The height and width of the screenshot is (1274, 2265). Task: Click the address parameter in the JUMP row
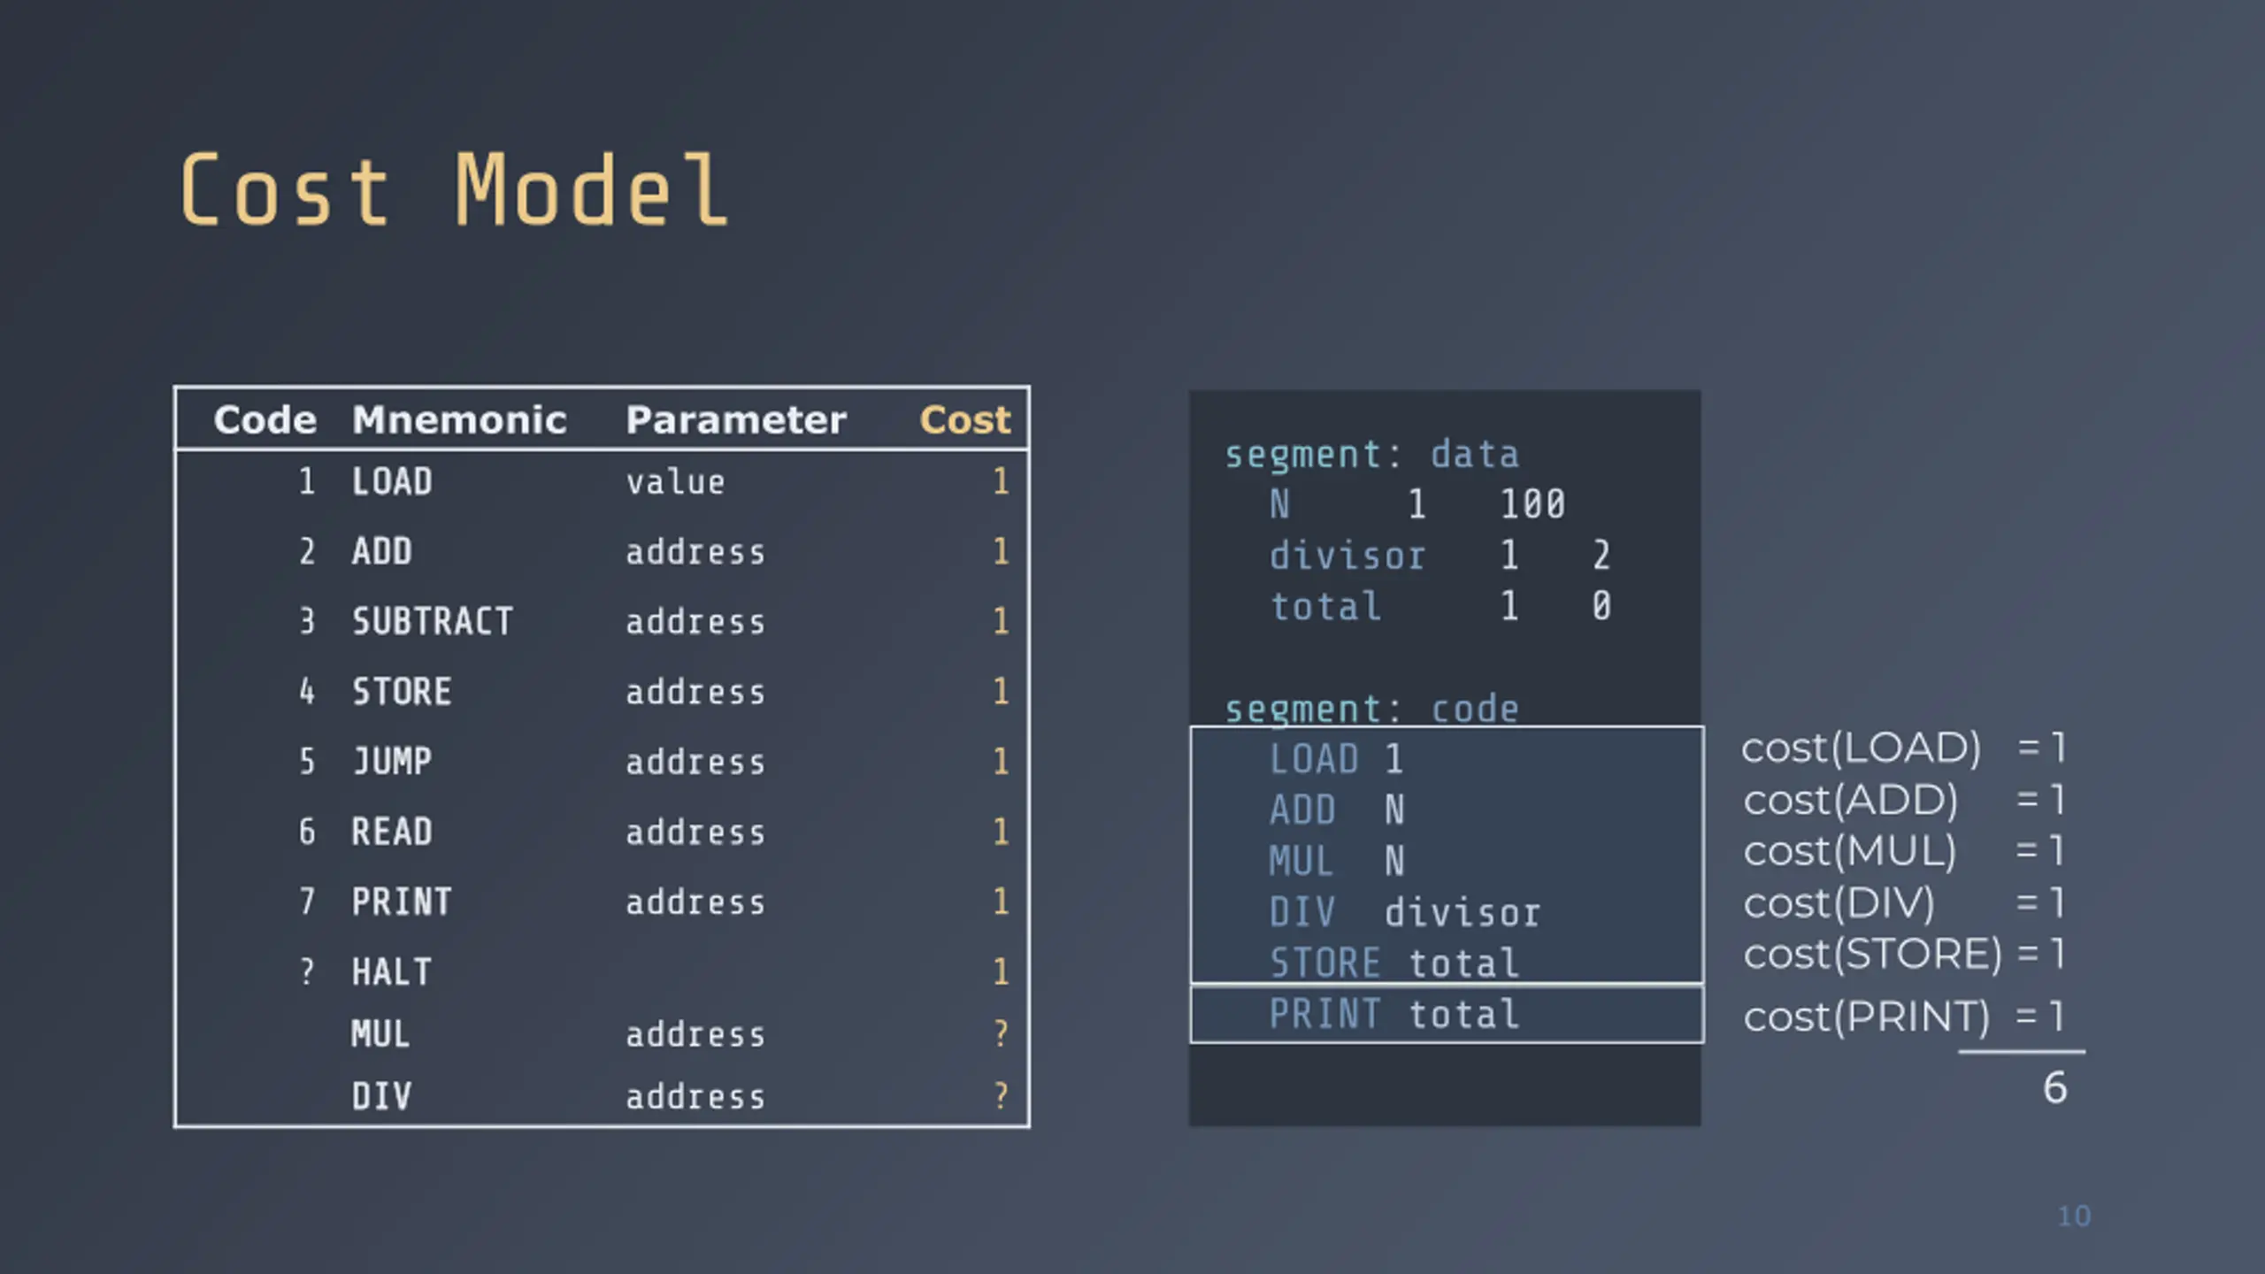[x=695, y=762]
